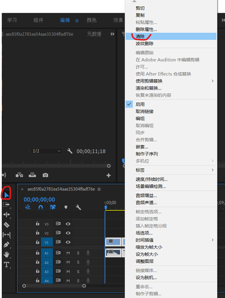Viewport: 225px width, 298px height.
Task: Hide track V3 using eye icon
Action: [x=68, y=224]
